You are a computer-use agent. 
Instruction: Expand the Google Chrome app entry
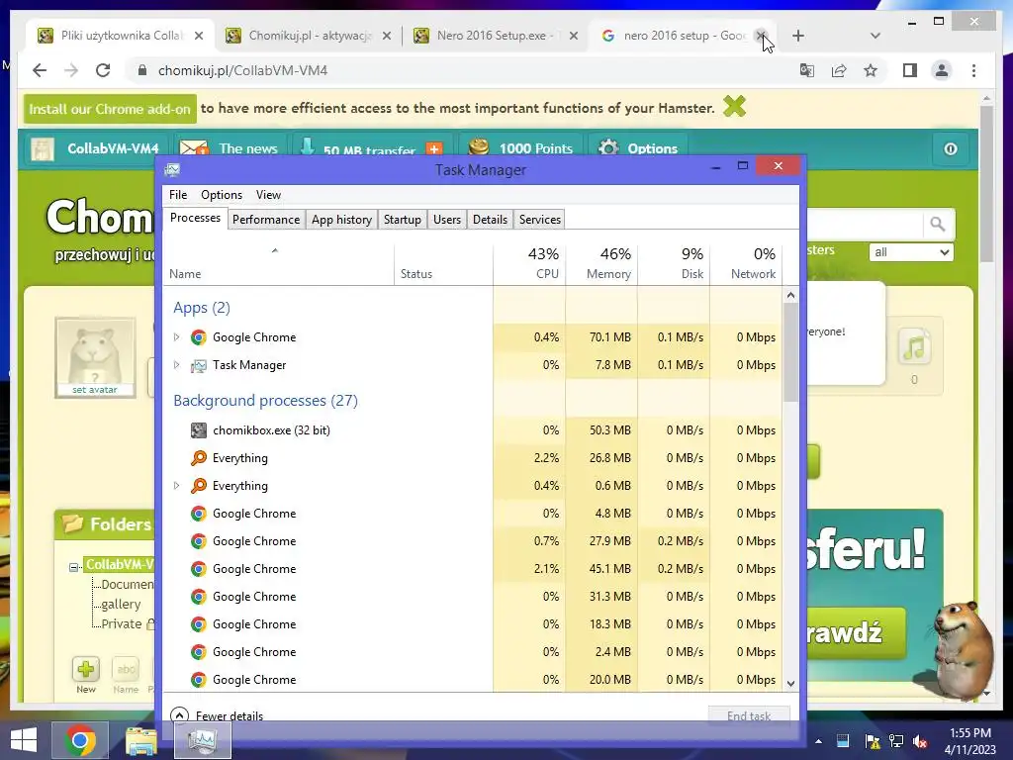176,336
